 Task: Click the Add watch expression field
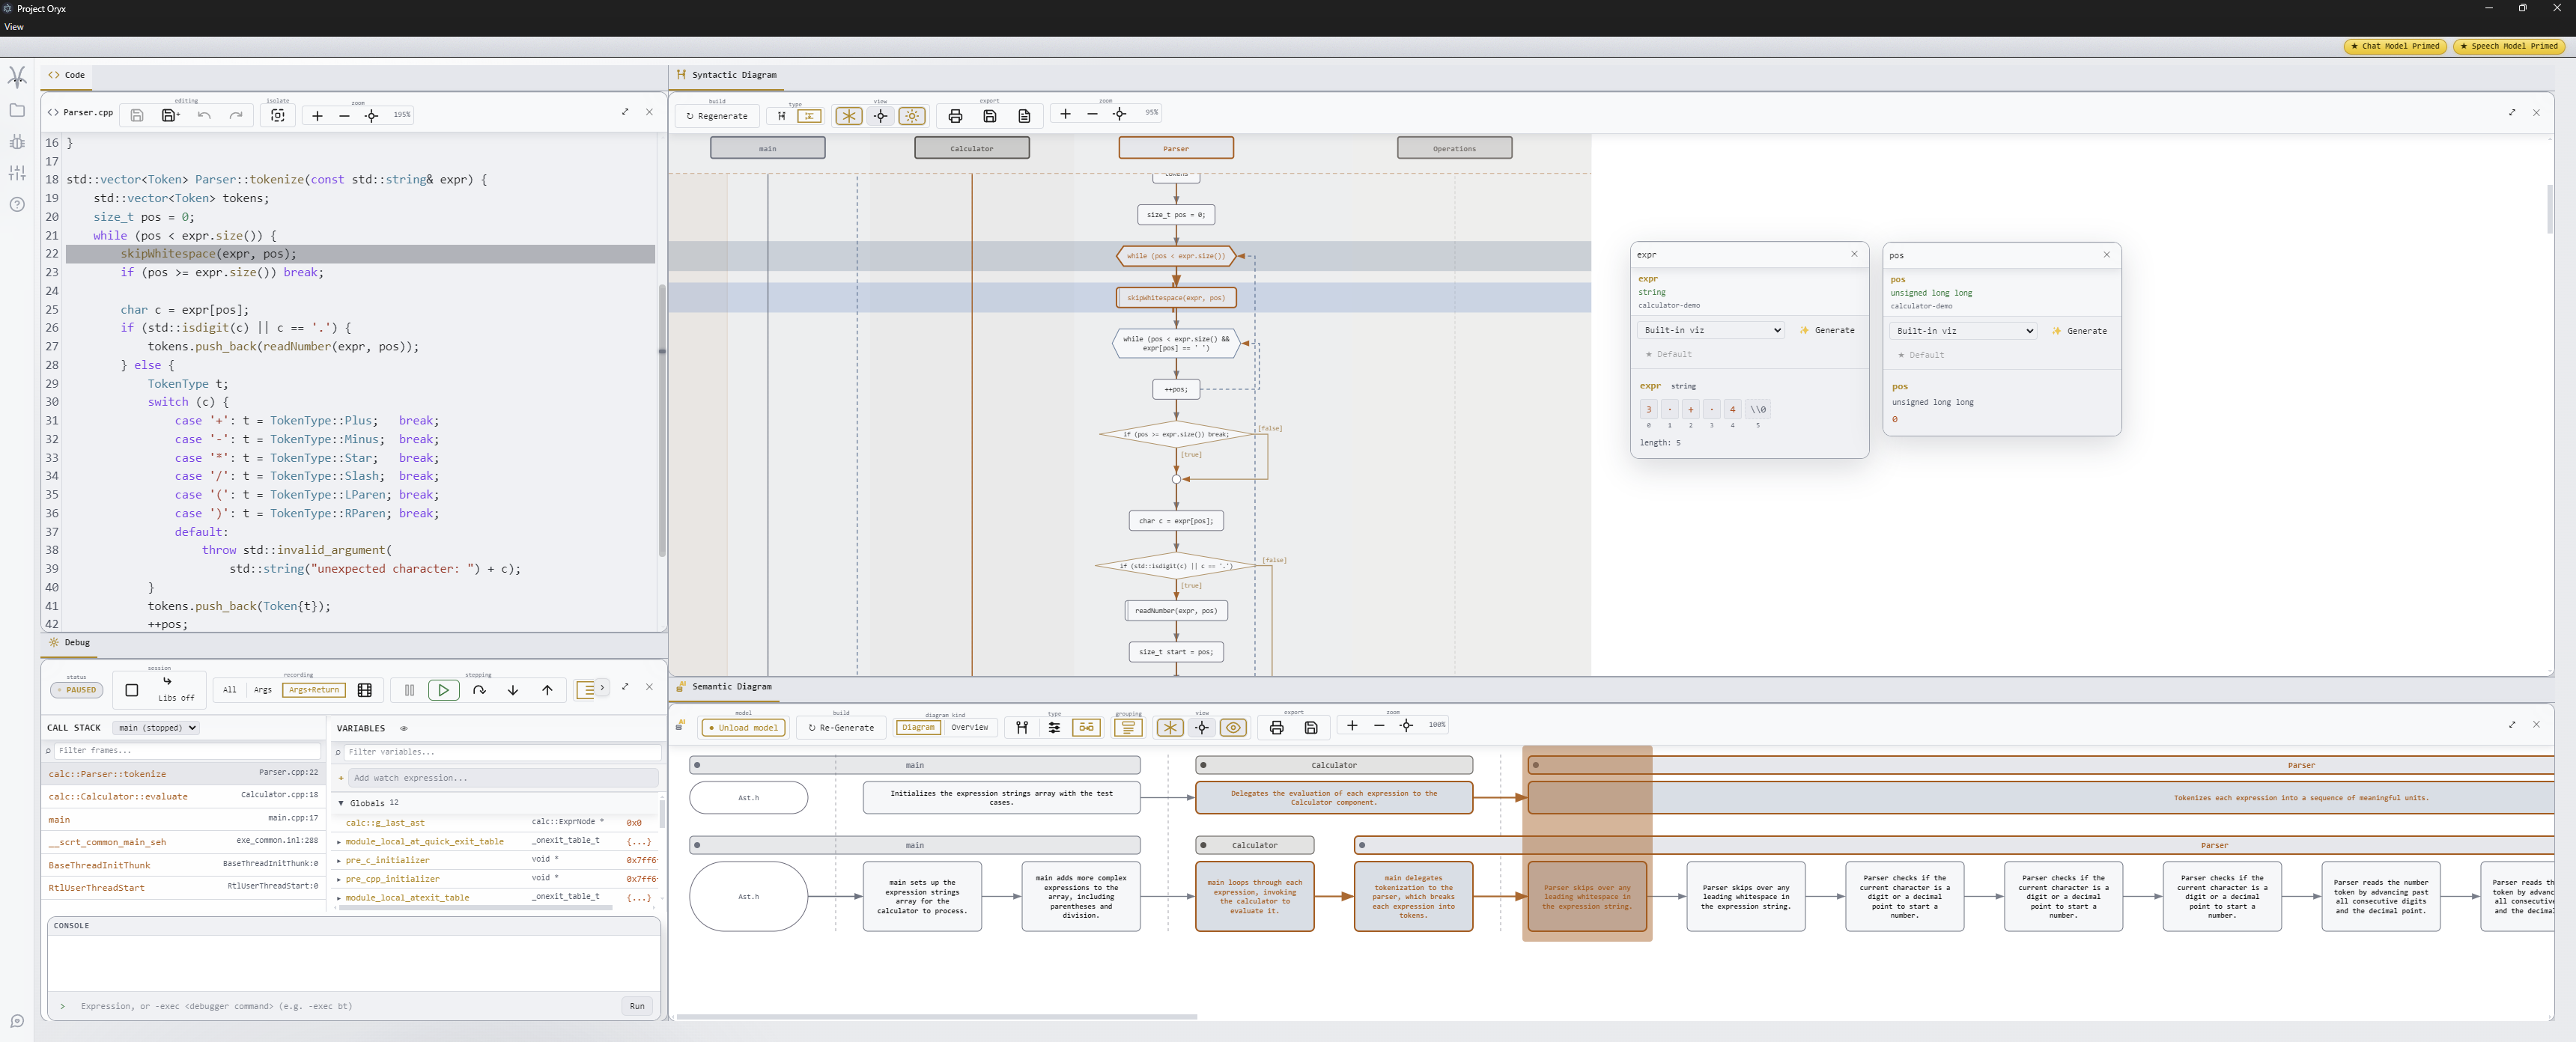pyautogui.click(x=503, y=778)
